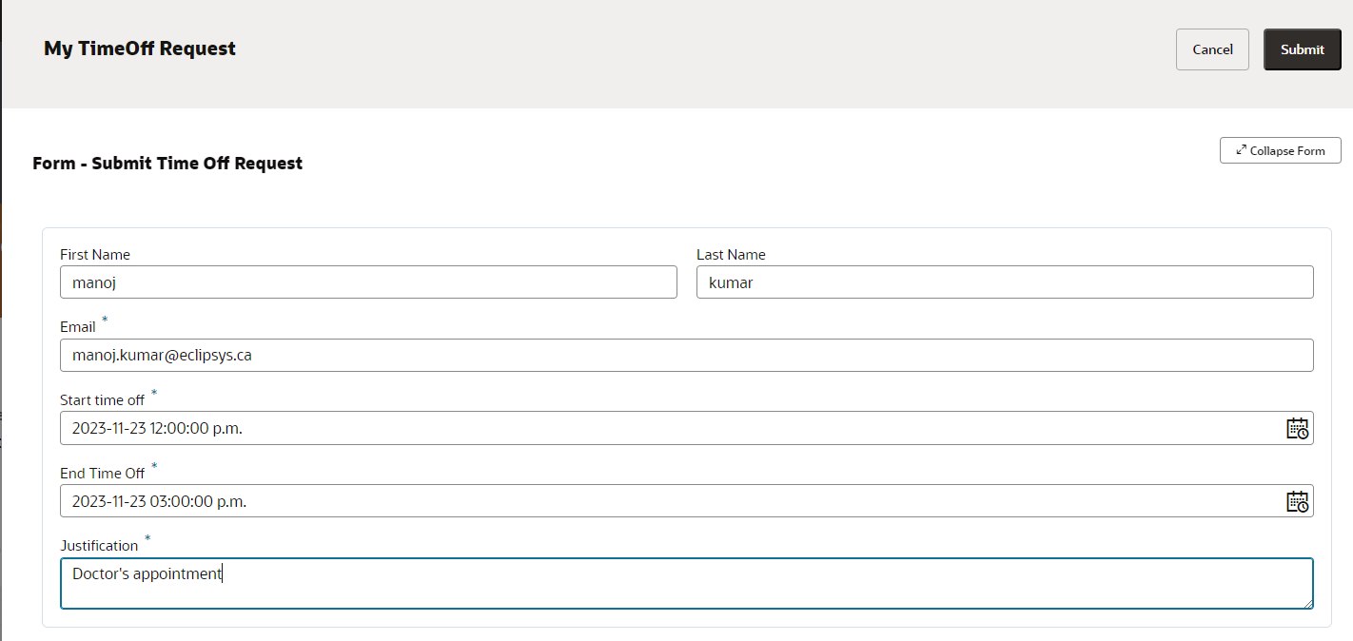Click the End Time Off label
The image size is (1353, 641).
pyautogui.click(x=103, y=474)
